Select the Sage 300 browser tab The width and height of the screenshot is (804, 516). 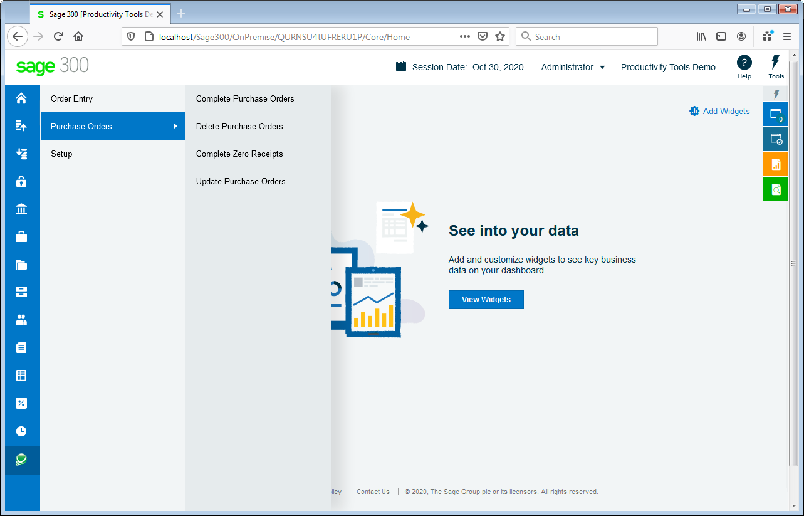click(x=100, y=14)
